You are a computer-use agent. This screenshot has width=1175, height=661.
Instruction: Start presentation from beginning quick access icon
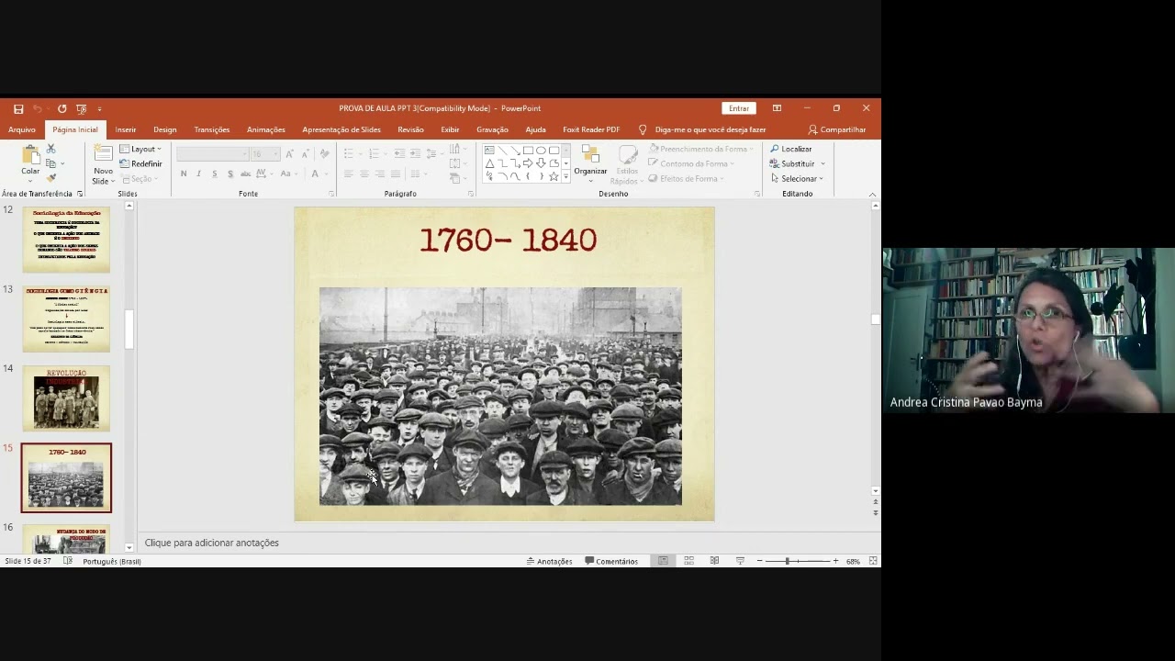82,108
